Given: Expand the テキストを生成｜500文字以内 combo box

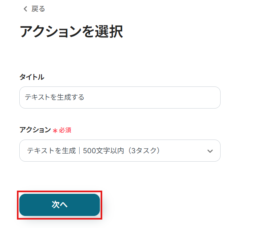Looking at the screenshot, I should tap(120, 150).
